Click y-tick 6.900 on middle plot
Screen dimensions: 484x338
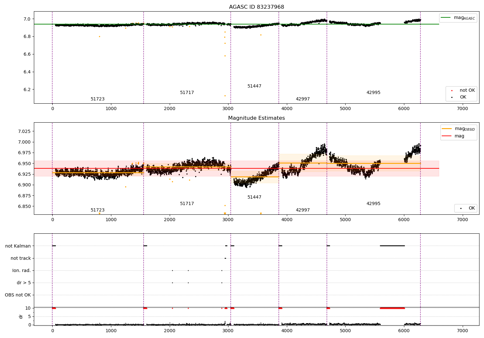pyautogui.click(x=24, y=185)
